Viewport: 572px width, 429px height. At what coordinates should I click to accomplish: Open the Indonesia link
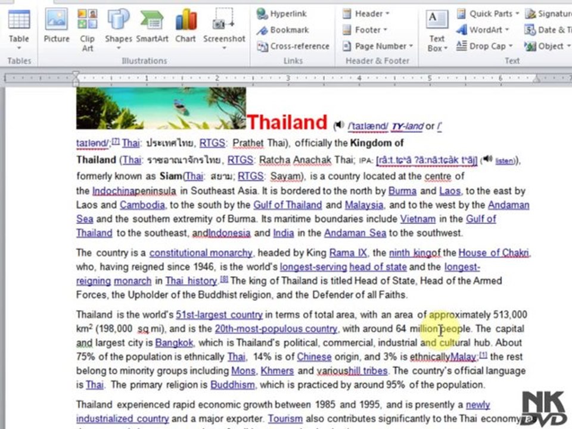tap(229, 233)
